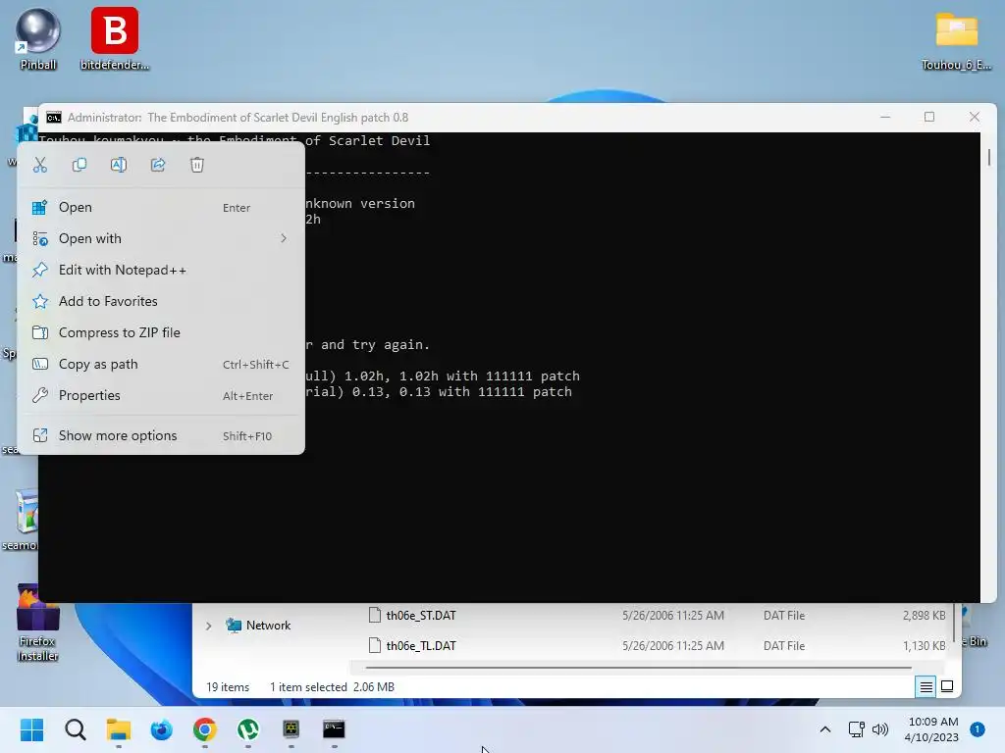
Task: Select Edit with Notepad++
Action: coord(161,271)
